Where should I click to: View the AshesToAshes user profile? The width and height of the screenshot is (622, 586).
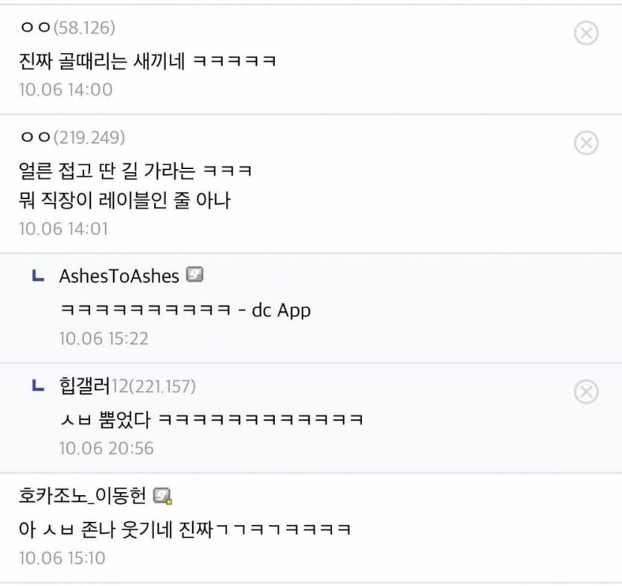119,276
